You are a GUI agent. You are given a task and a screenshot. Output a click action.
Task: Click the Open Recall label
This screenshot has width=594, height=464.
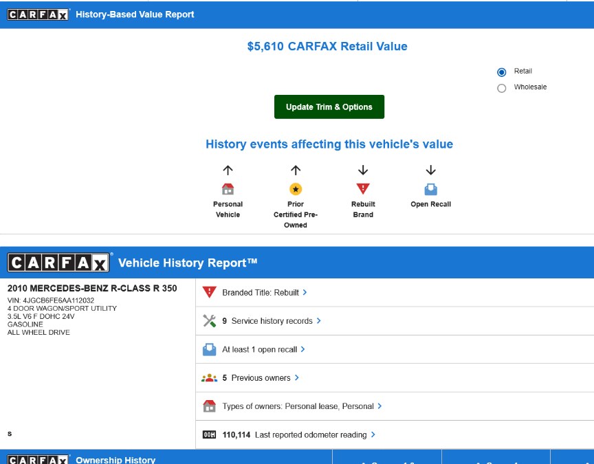tap(431, 203)
